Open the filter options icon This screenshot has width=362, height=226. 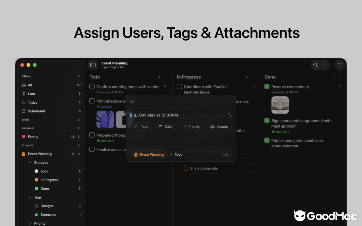click(340, 65)
